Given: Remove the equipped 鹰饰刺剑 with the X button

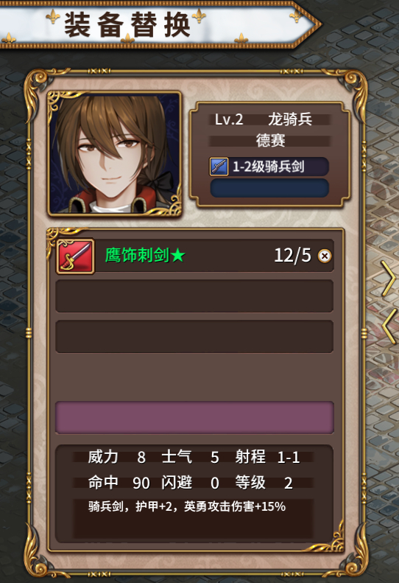Looking at the screenshot, I should [x=325, y=256].
